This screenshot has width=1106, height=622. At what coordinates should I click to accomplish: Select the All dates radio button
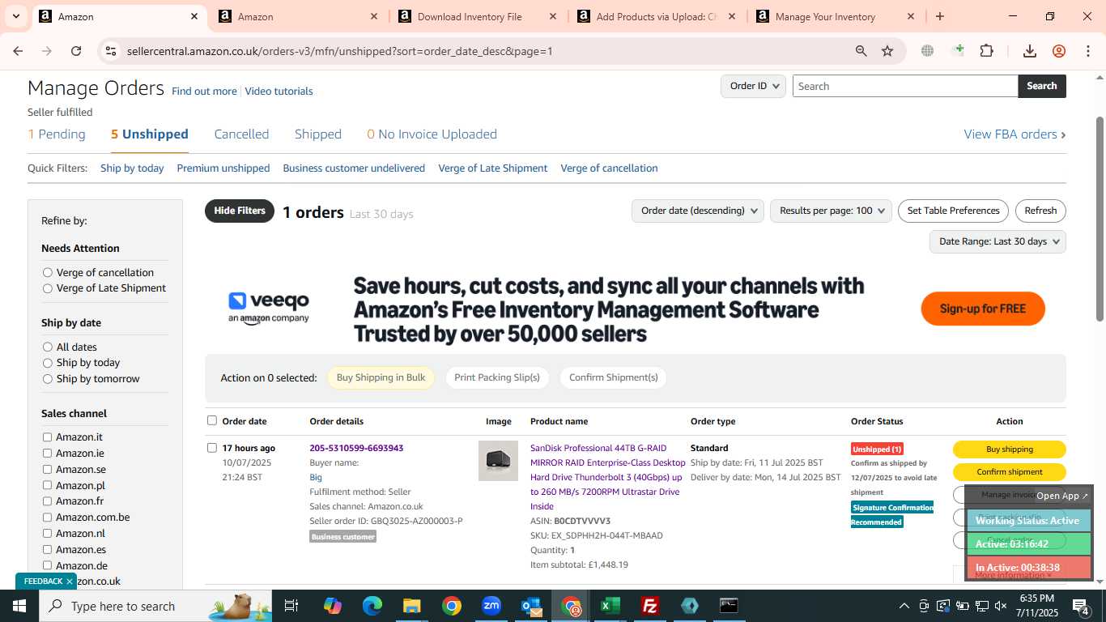pyautogui.click(x=48, y=347)
